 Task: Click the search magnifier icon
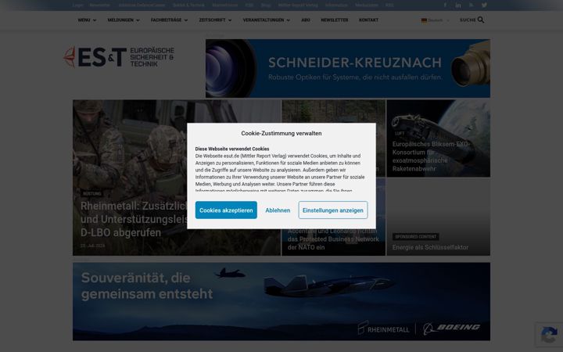click(x=481, y=20)
